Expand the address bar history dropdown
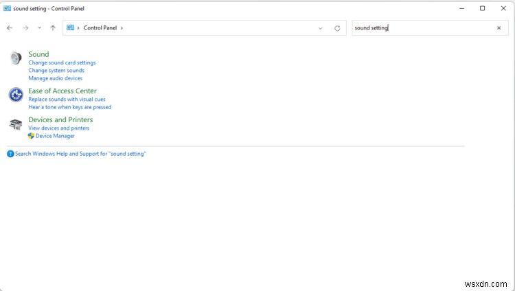 [x=320, y=28]
